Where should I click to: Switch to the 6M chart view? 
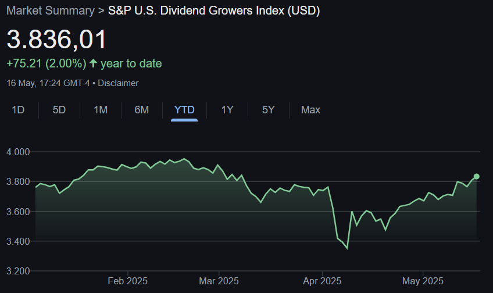[142, 110]
